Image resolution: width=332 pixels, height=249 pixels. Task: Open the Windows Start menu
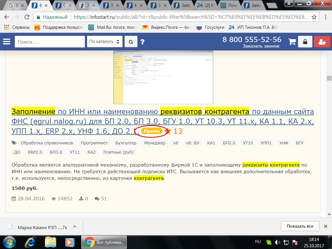[x=10, y=242]
